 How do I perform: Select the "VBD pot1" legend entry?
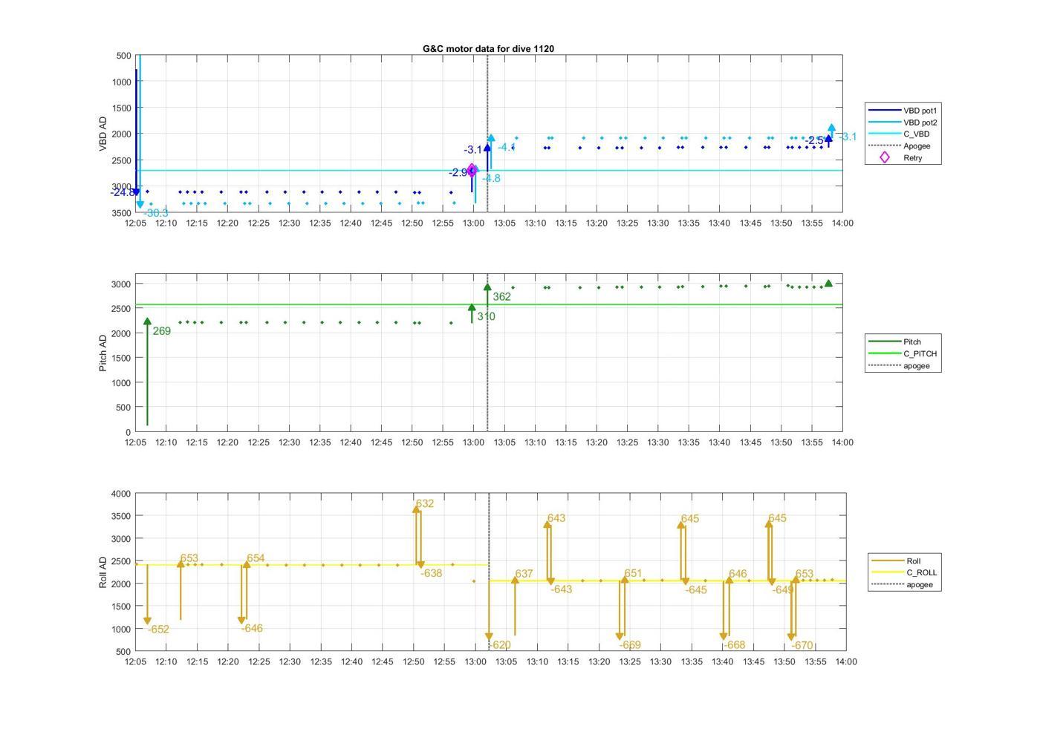tap(903, 111)
